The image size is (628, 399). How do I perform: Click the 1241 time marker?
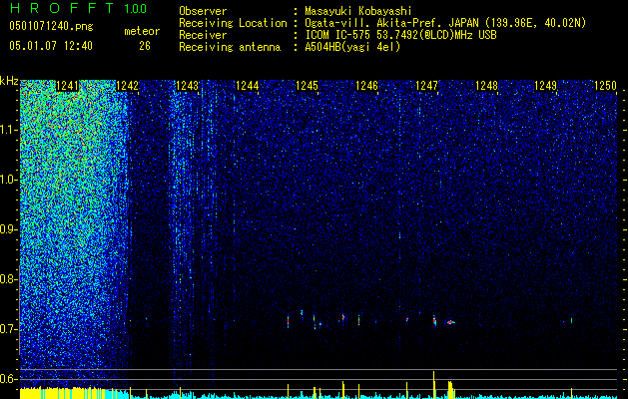[x=67, y=85]
